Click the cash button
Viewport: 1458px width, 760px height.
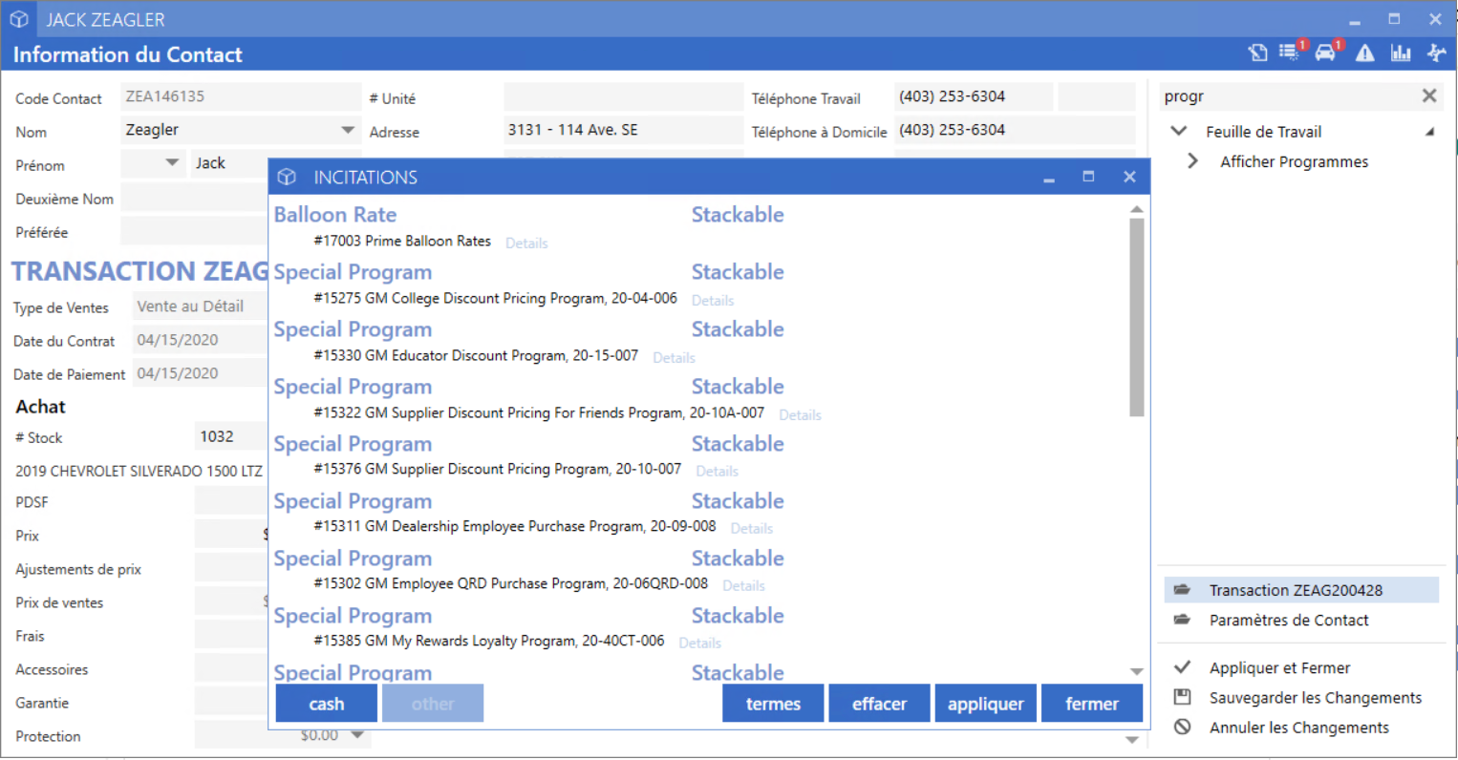(327, 704)
